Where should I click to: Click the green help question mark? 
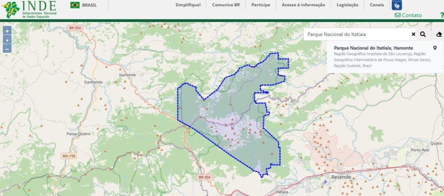(441, 15)
